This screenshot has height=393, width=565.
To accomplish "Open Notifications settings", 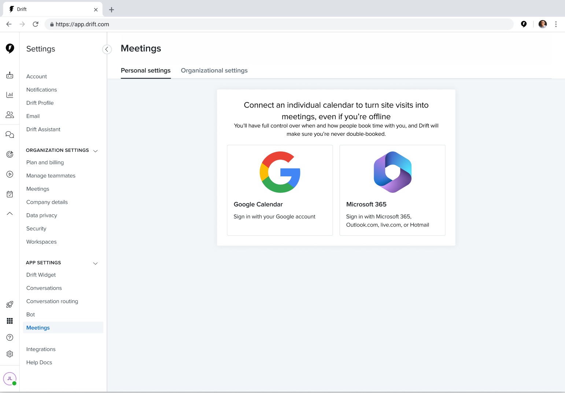I will 42,90.
